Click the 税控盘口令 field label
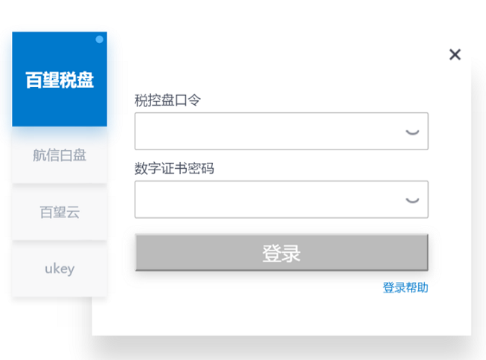This screenshot has width=486, height=360. [167, 100]
